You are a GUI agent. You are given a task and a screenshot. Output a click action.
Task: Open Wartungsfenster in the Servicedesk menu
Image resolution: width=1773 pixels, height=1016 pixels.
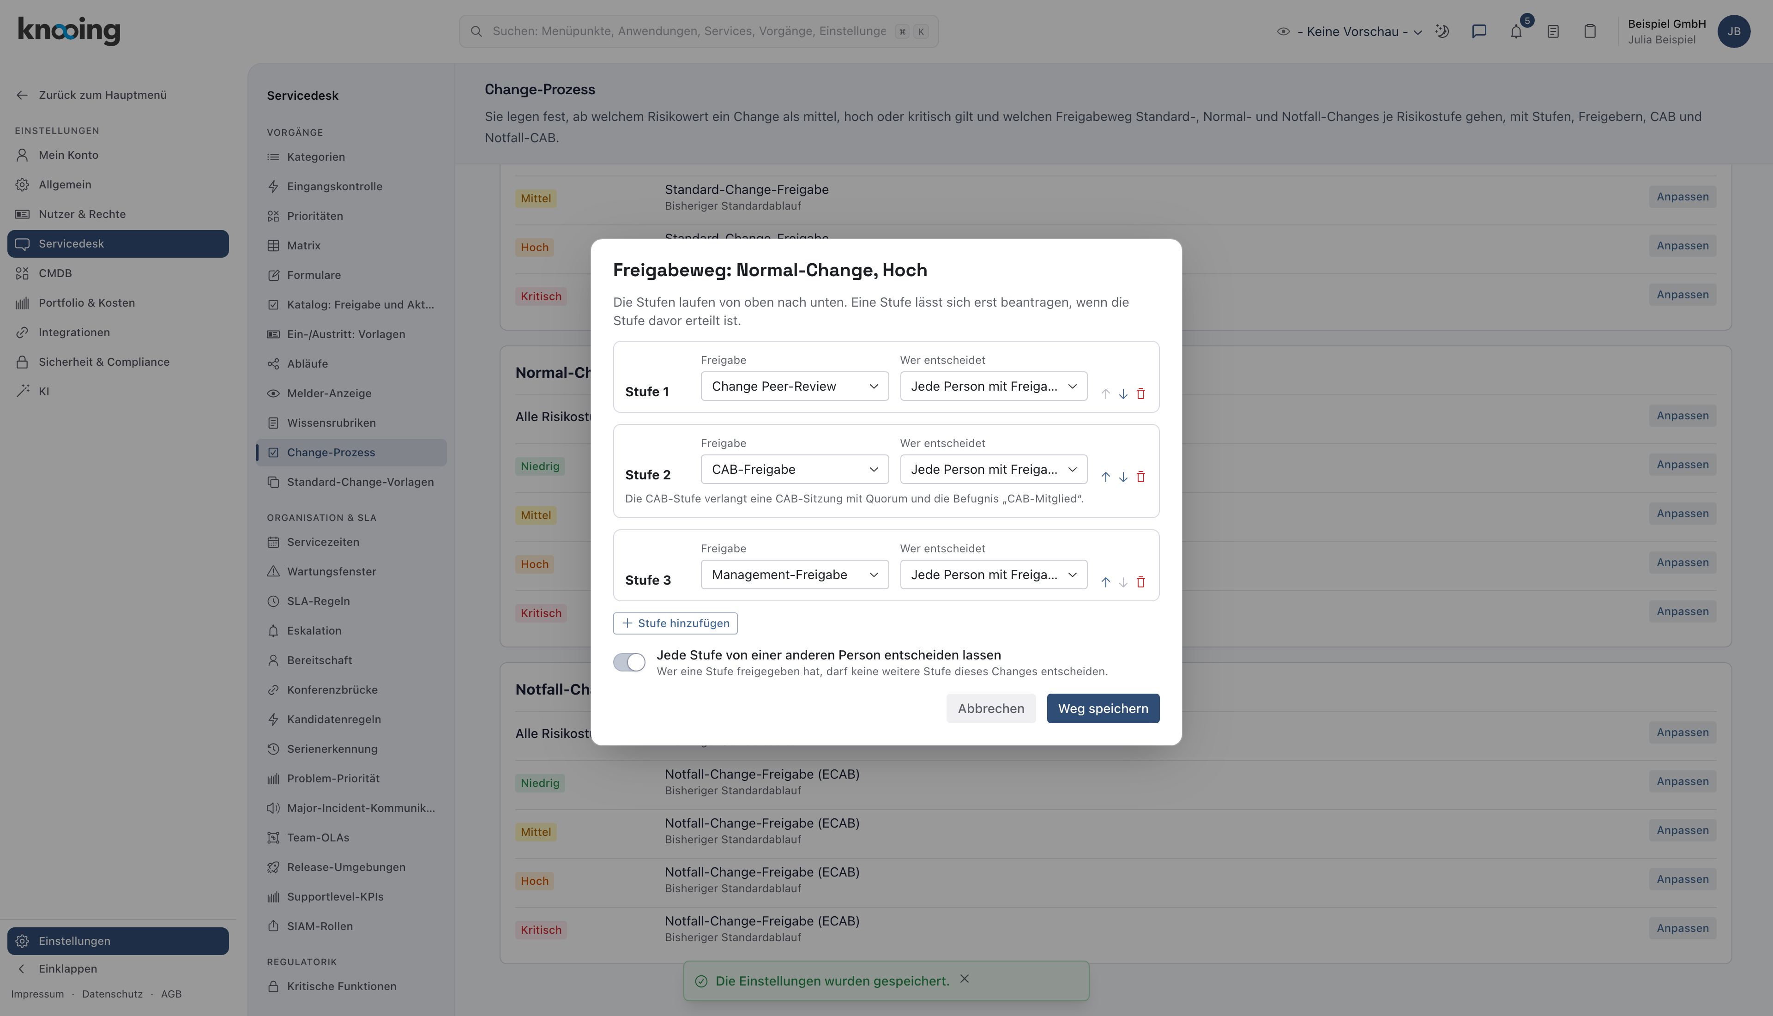pyautogui.click(x=351, y=572)
